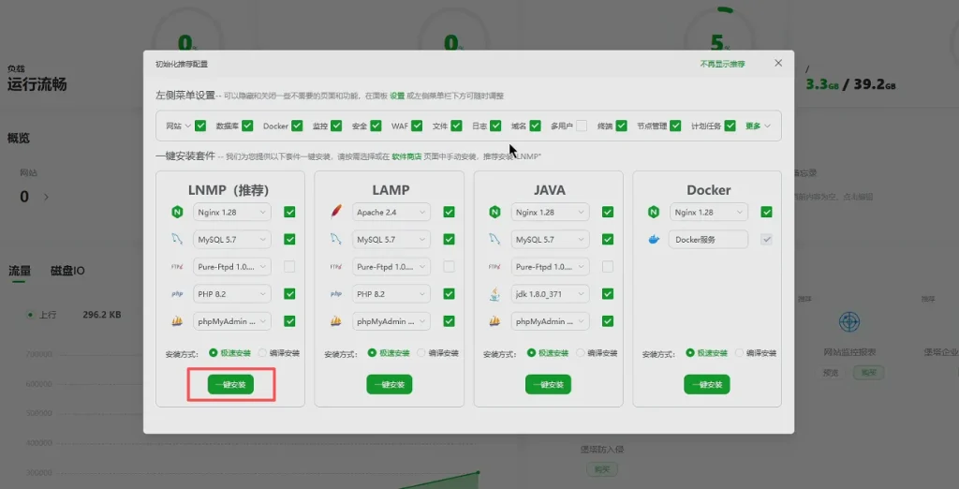This screenshot has width=959, height=489.
Task: Click the Docker whale icon
Action: pyautogui.click(x=654, y=240)
